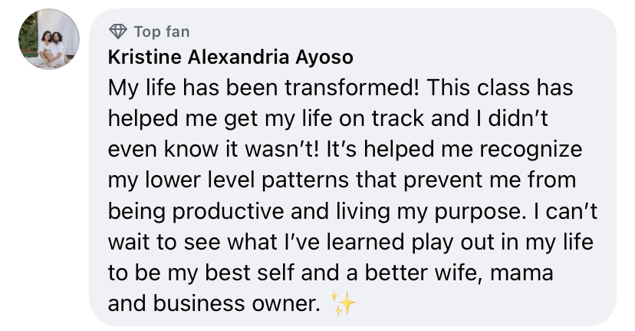Viewport: 635px width, 331px height.
Task: Click the "Top fan" badge label
Action: pyautogui.click(x=161, y=31)
